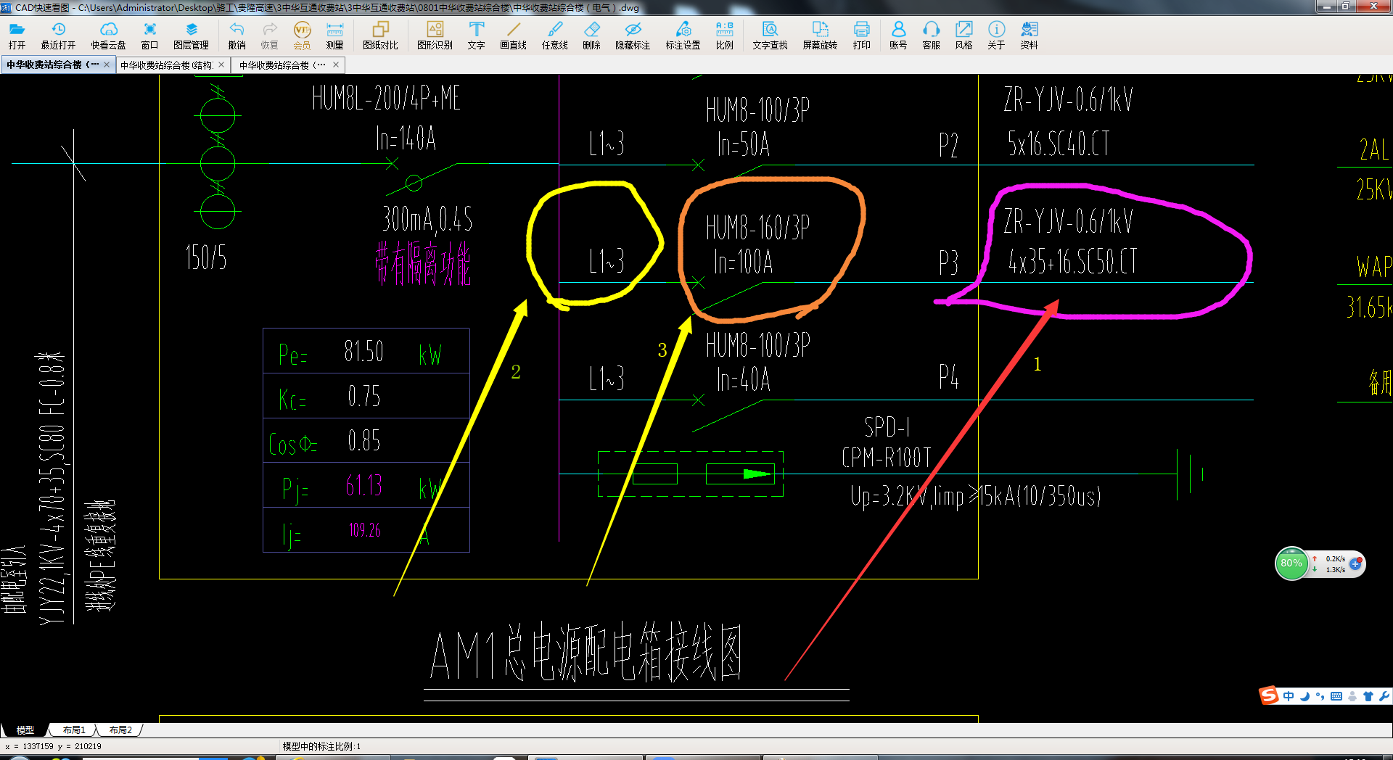Select the 150/5 transformer ratio text
This screenshot has height=760, width=1393.
(206, 257)
